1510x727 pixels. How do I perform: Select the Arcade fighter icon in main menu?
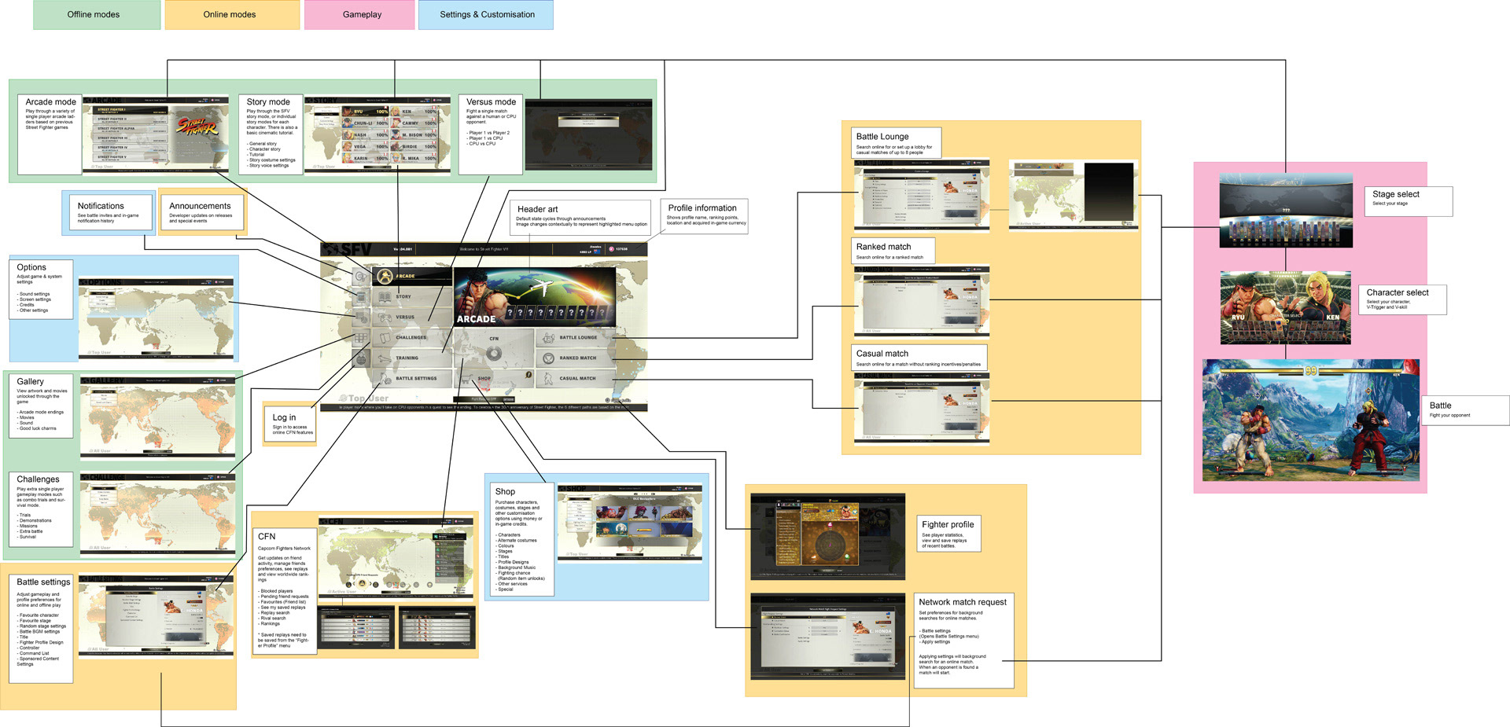click(x=385, y=277)
